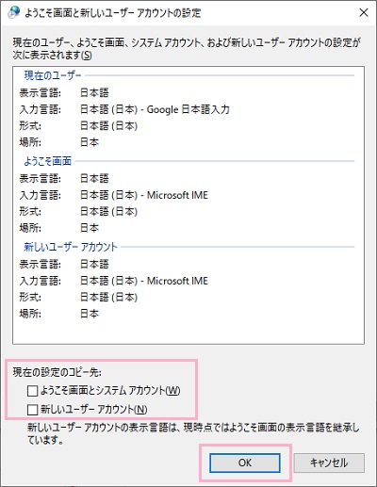The image size is (377, 487).
Task: Click 表示言語 日本語 under ようこそ画面
Action: click(94, 179)
